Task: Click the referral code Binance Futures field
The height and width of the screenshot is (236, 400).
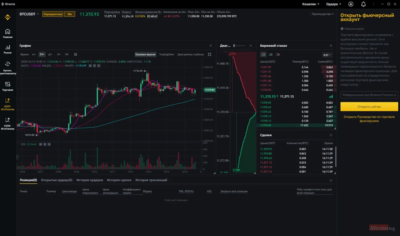Action: point(369,95)
